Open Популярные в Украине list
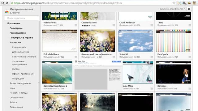Image resolution: width=198 pixels, height=111 pixels. (21, 38)
